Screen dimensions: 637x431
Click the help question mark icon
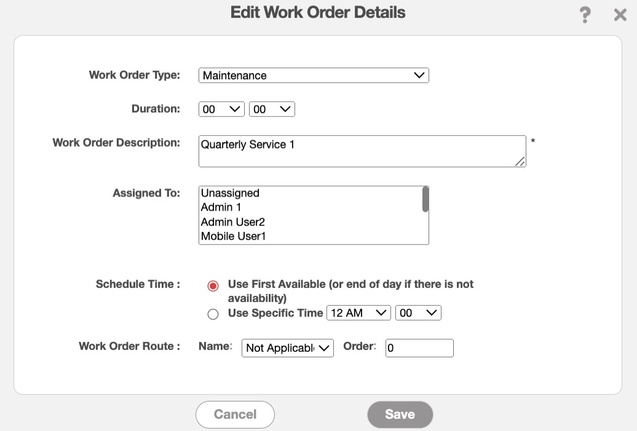(x=585, y=15)
